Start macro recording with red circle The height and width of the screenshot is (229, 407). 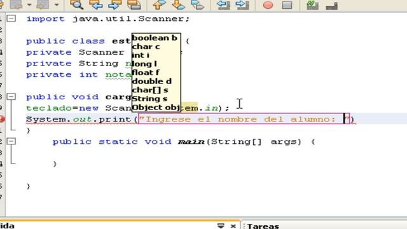(x=268, y=5)
